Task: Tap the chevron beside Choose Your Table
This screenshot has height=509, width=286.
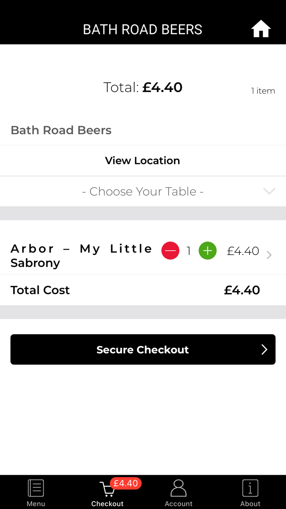Action: tap(269, 191)
